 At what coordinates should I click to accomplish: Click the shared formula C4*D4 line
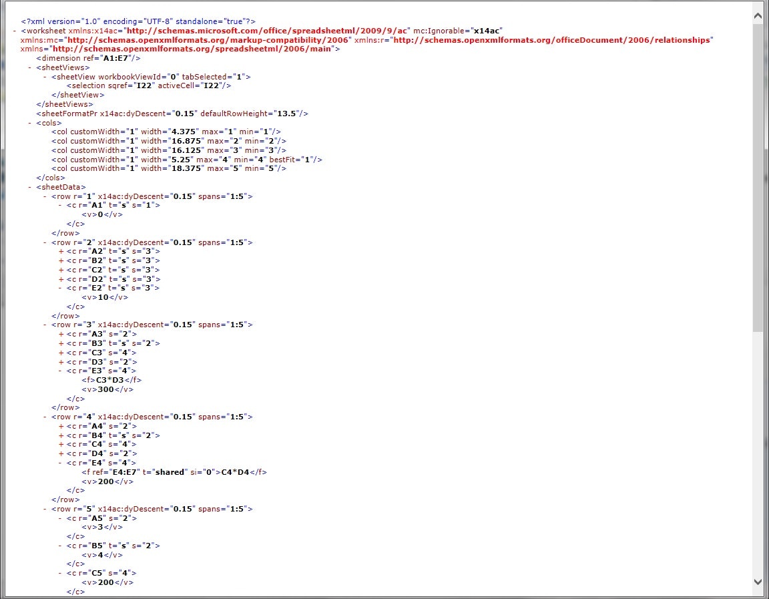point(174,472)
